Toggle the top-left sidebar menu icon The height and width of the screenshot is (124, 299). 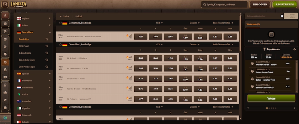5,4
